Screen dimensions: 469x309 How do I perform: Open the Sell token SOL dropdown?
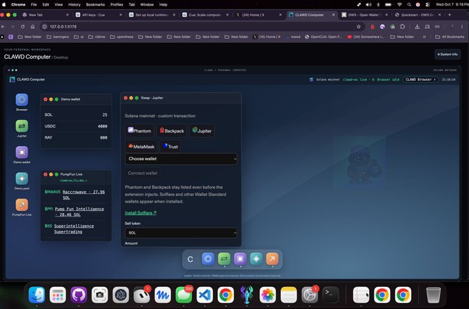(181, 232)
